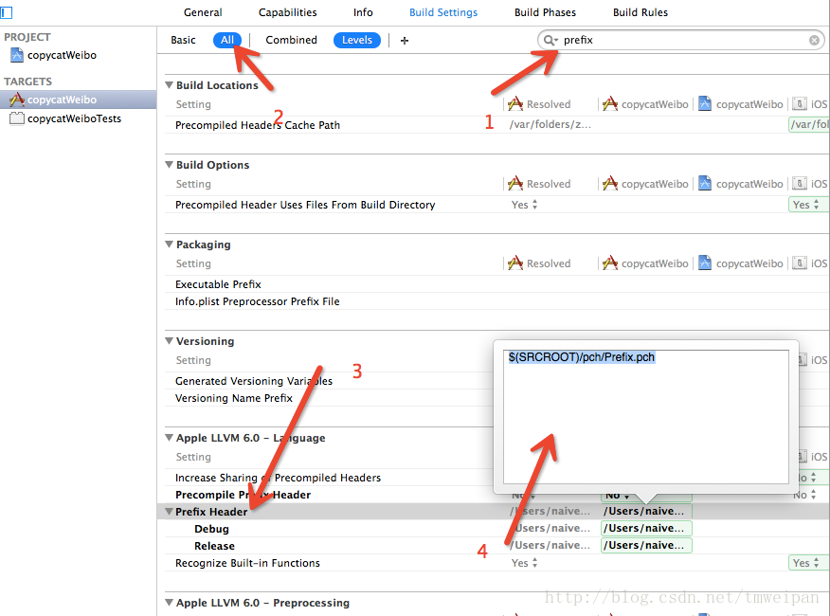Click Release target path value

(x=646, y=545)
